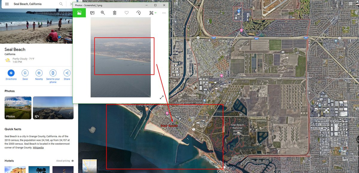359x173 pixels.
Task: Click the About pricing text
Action: (x=63, y=161)
